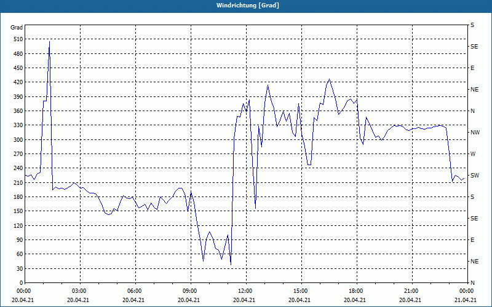Click the 300 value on the left axis
This screenshot has height=307, width=492.
point(18,140)
